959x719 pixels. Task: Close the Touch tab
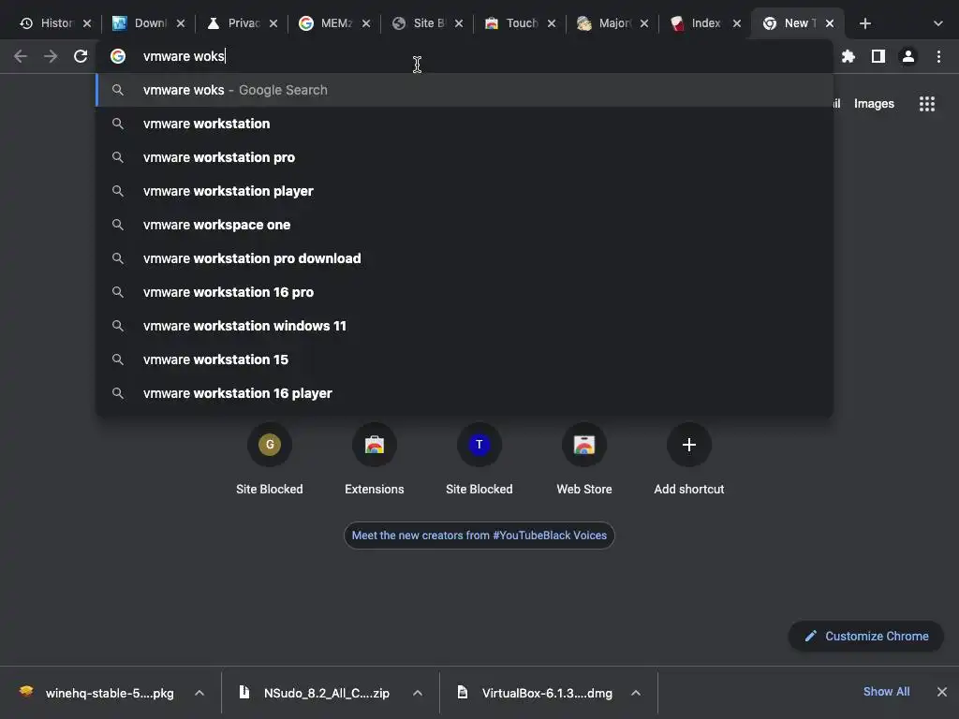551,23
